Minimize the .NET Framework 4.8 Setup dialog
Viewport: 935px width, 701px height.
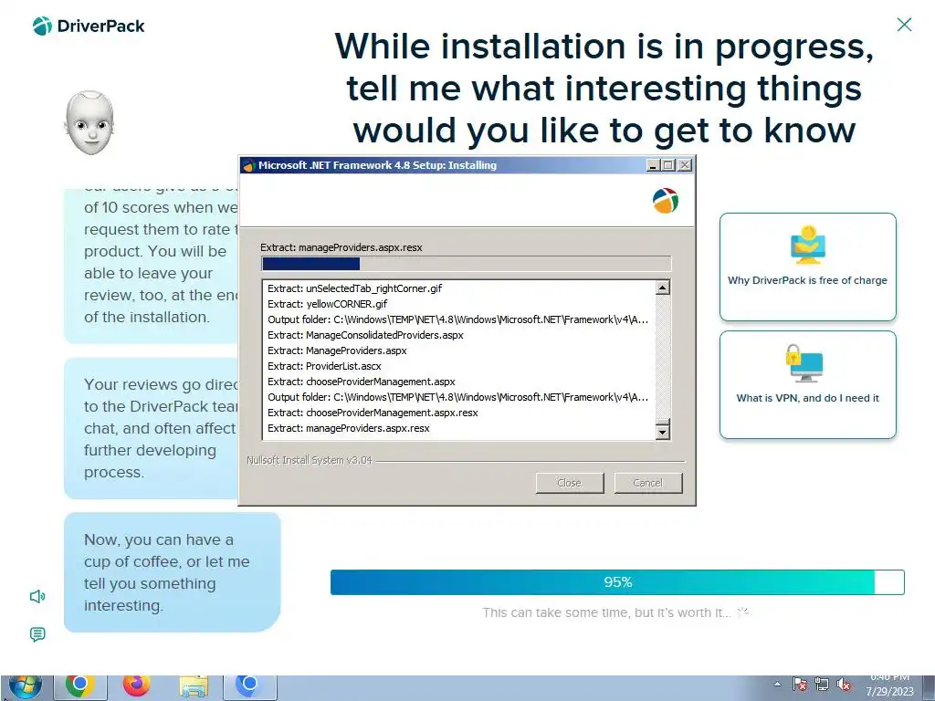[x=654, y=165]
